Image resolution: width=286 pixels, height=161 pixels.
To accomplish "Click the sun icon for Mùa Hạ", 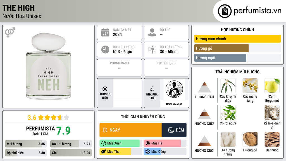I will (x=148, y=143).
